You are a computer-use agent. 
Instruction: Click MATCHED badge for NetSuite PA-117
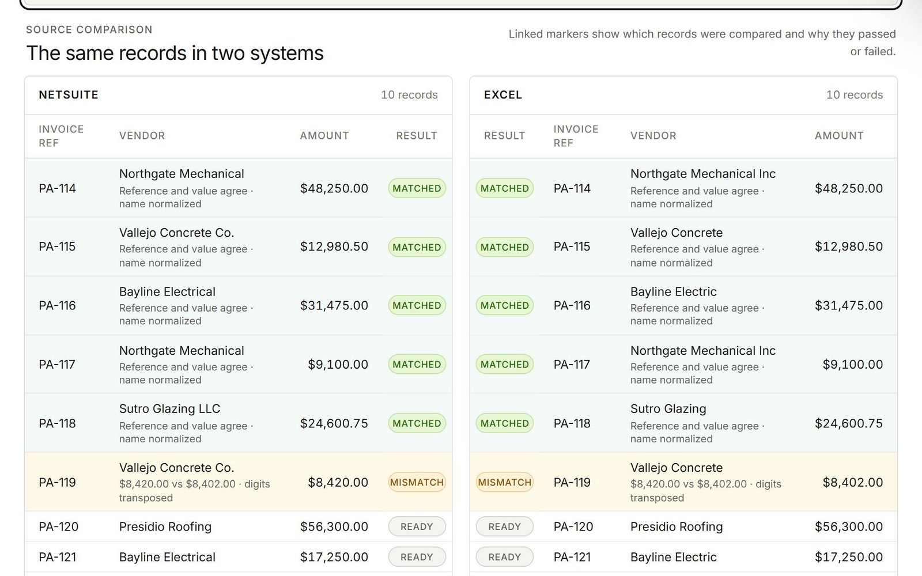417,364
